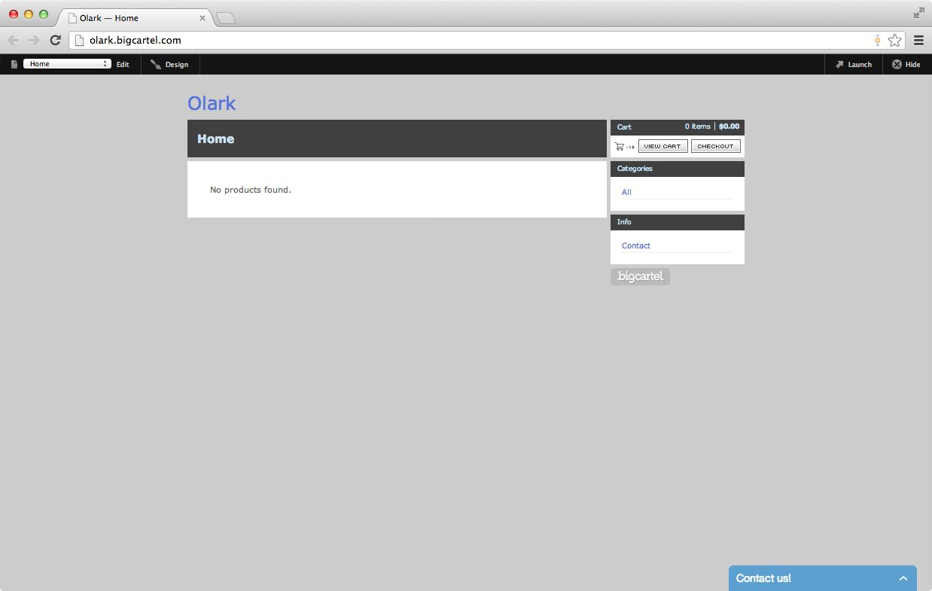This screenshot has height=591, width=932.
Task: Reload the page with the refresh icon
Action: pos(54,40)
